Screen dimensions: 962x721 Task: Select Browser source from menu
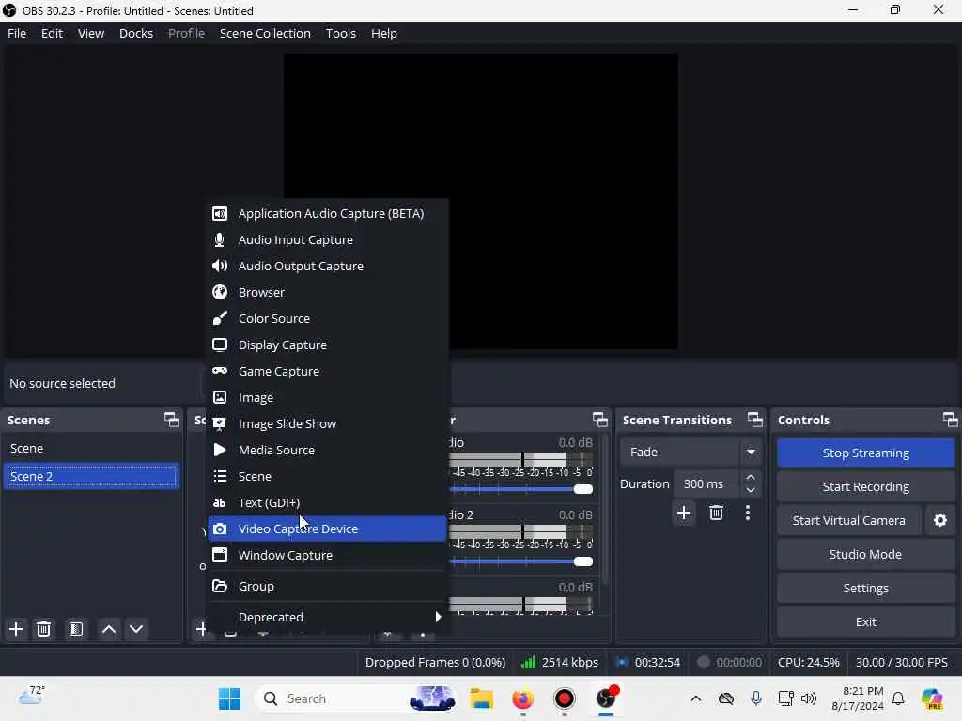click(327, 293)
